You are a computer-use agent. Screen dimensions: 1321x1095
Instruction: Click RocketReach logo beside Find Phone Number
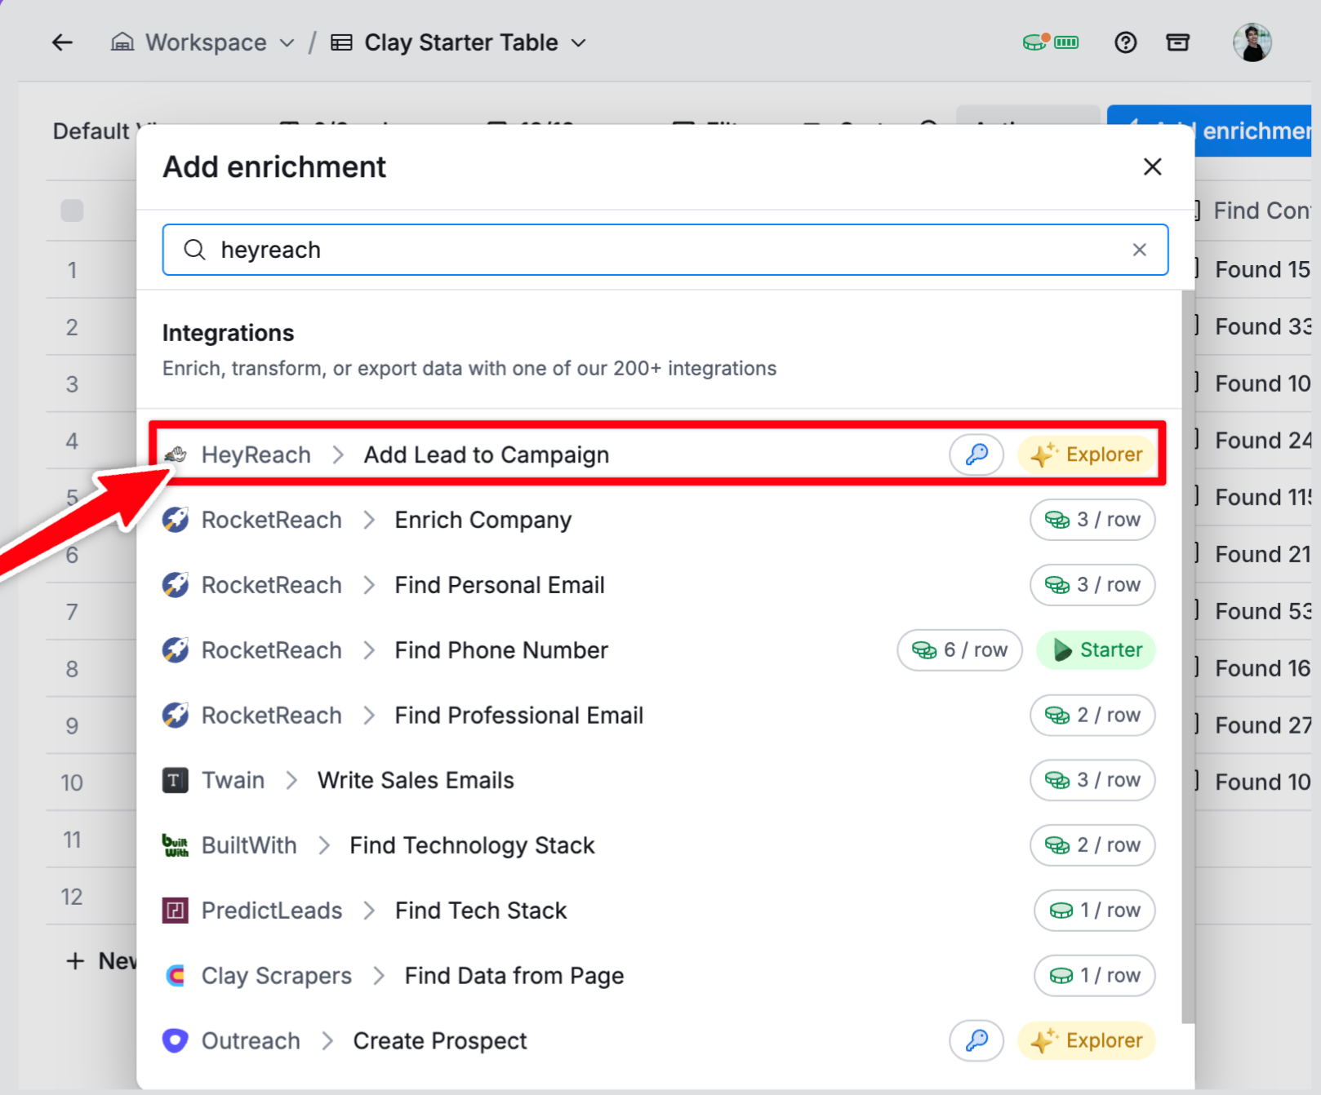tap(175, 650)
